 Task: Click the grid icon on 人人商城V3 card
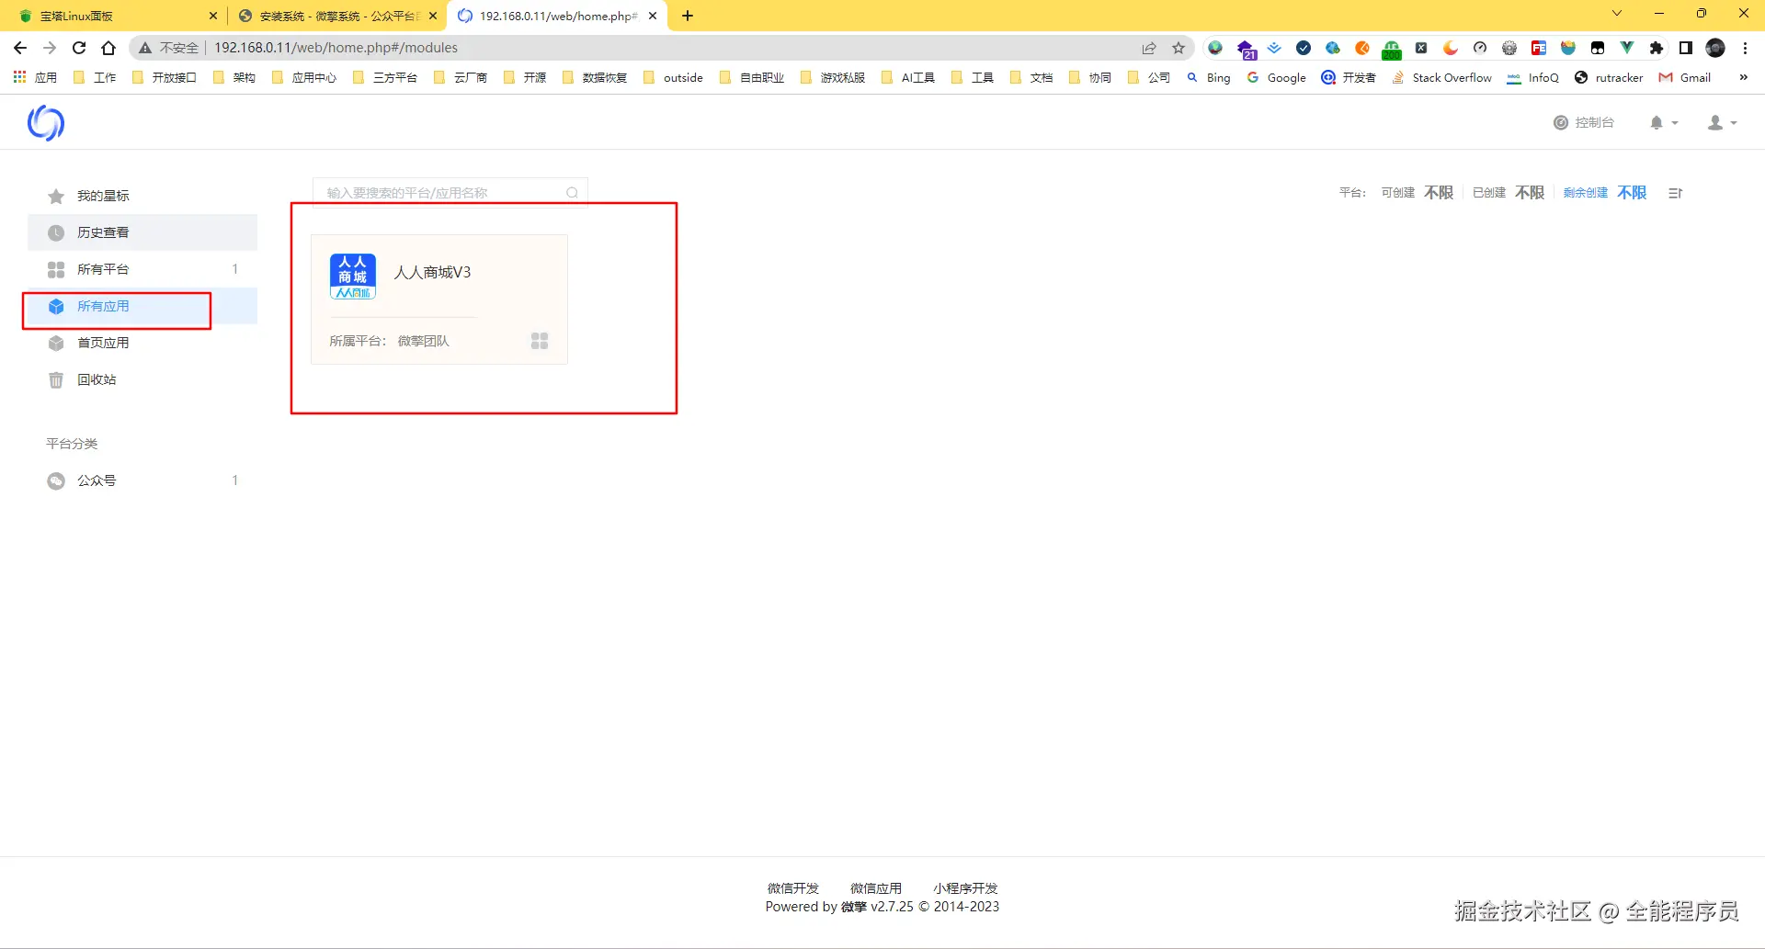[540, 341]
